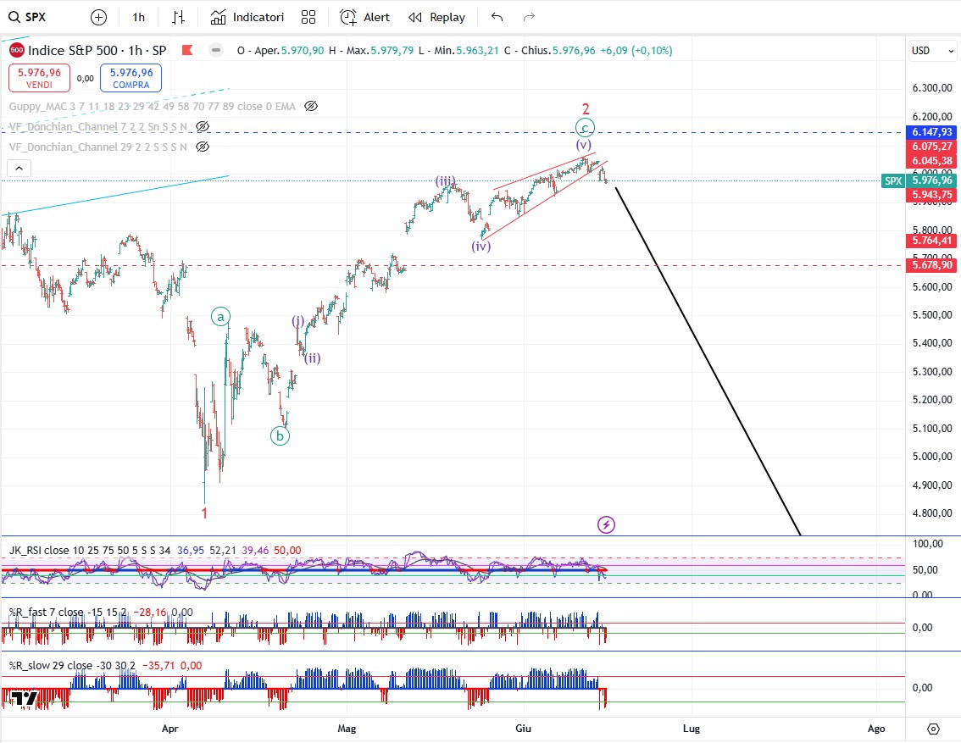The width and height of the screenshot is (961, 743).
Task: Create an Alert
Action: point(365,17)
